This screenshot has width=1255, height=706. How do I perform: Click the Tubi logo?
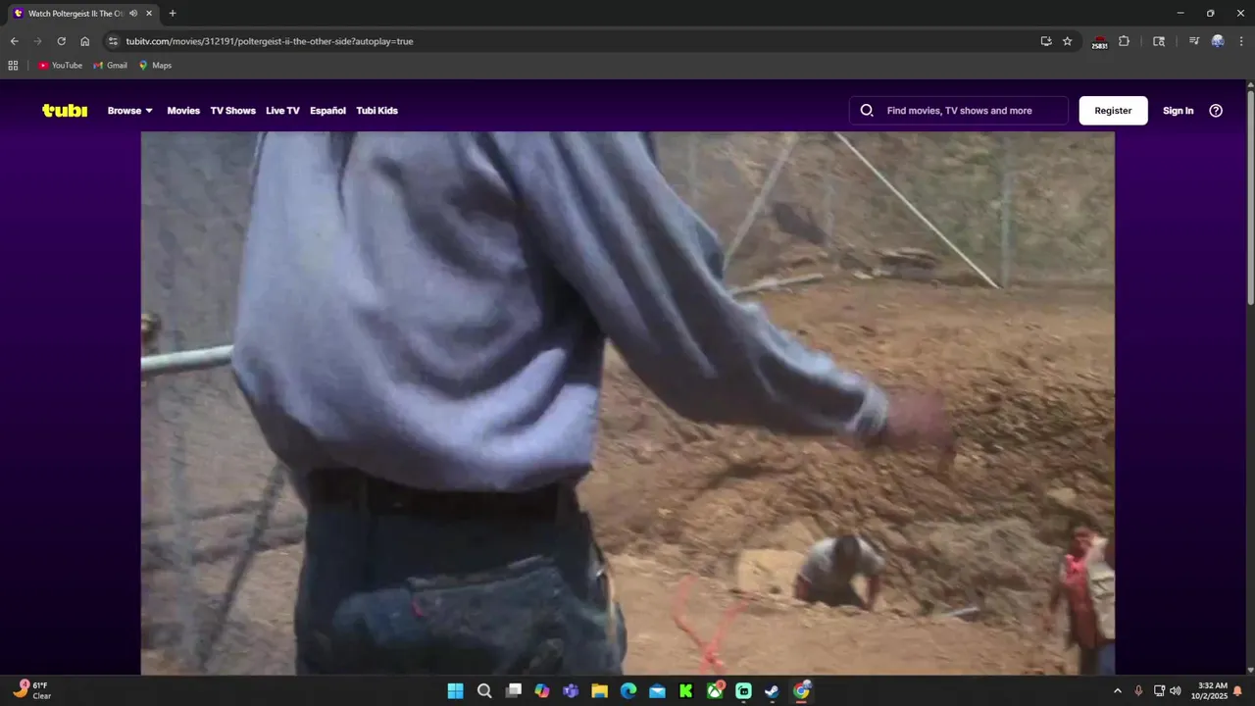coord(65,111)
